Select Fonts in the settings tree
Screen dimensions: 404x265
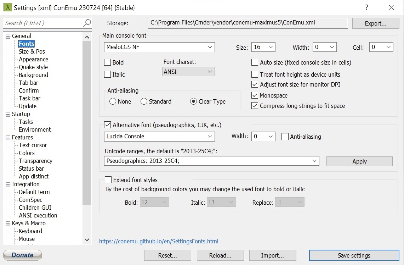pyautogui.click(x=27, y=44)
